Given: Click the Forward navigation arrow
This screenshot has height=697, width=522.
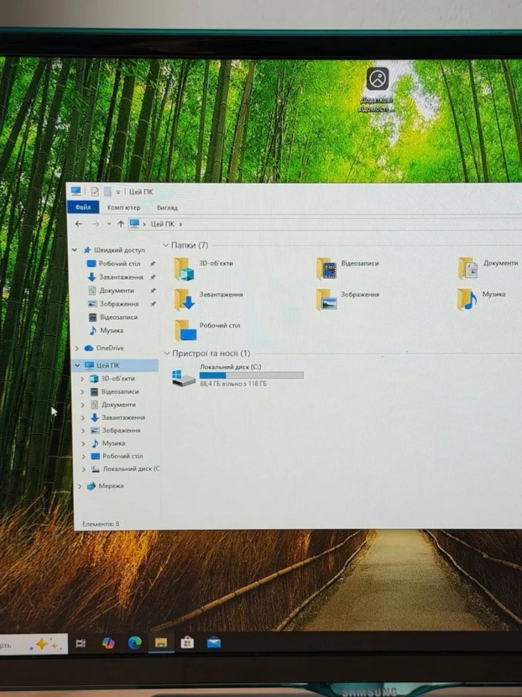Looking at the screenshot, I should pyautogui.click(x=95, y=224).
